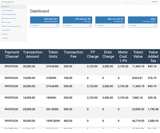Image resolution: width=160 pixels, height=133 pixels.
Task: Log out using the sidebar Logout link
Action: click(x=5, y=38)
